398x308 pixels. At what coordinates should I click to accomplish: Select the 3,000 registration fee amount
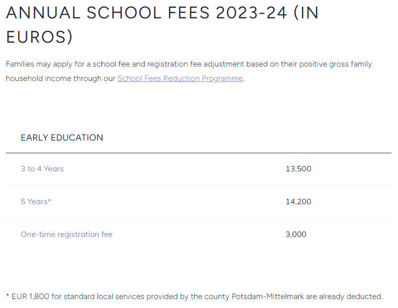point(296,234)
